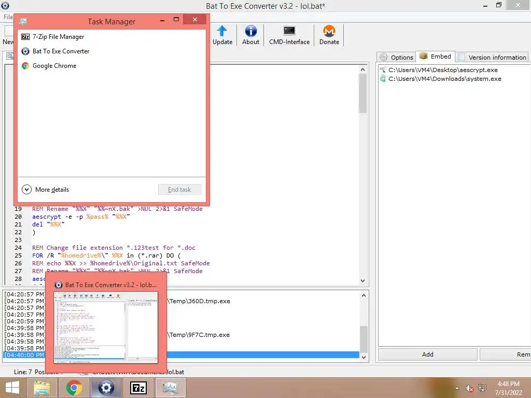531x398 pixels.
Task: Click Task Manager taskbar icon
Action: coord(170,388)
